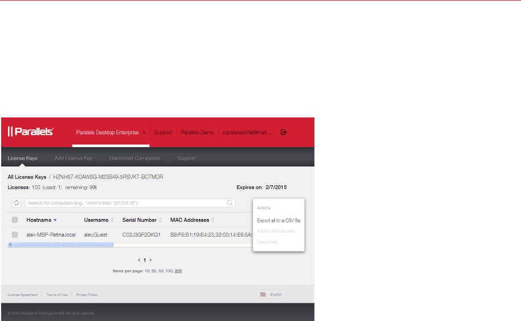Click the refresh icon beside the search box

pyautogui.click(x=17, y=203)
